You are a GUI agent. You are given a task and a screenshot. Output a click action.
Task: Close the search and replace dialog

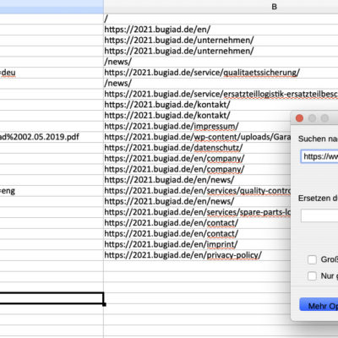[299, 118]
